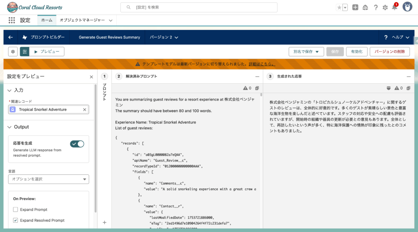The width and height of the screenshot is (418, 232).
Task: Click the Global Actions plus icon
Action: pyautogui.click(x=356, y=7)
